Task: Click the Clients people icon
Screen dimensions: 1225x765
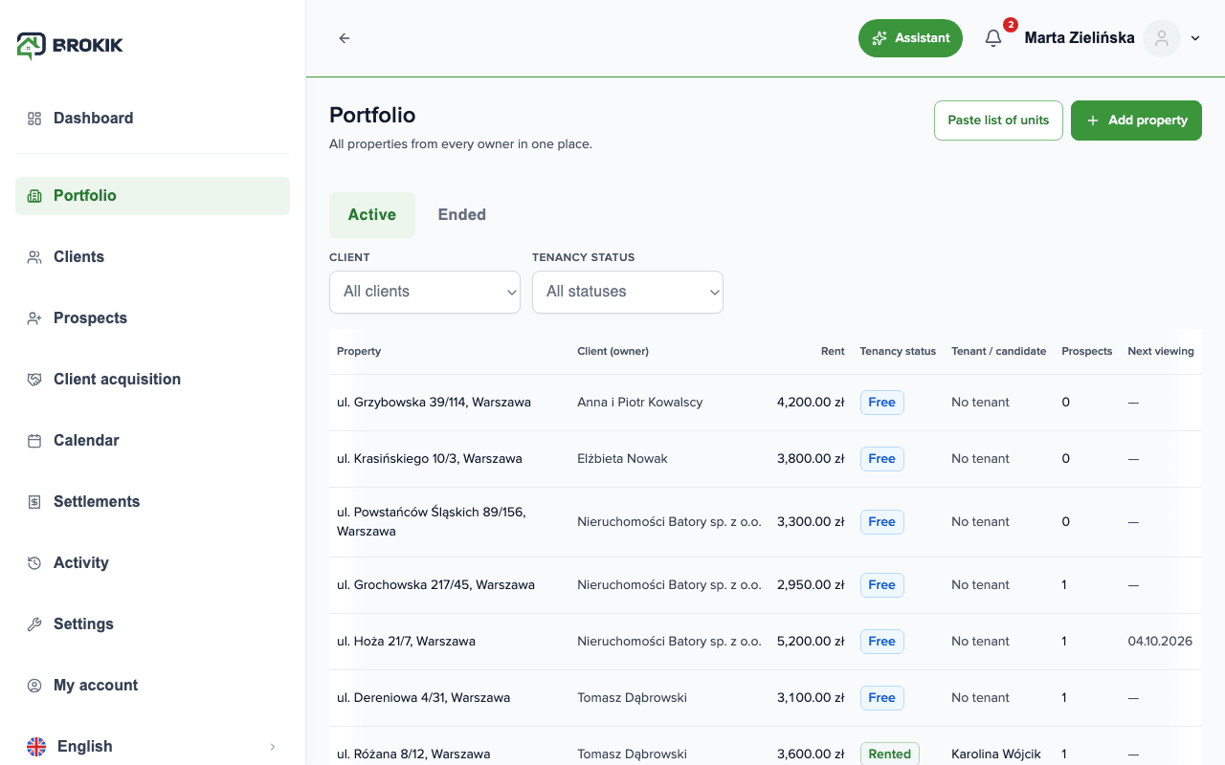Action: coord(34,257)
